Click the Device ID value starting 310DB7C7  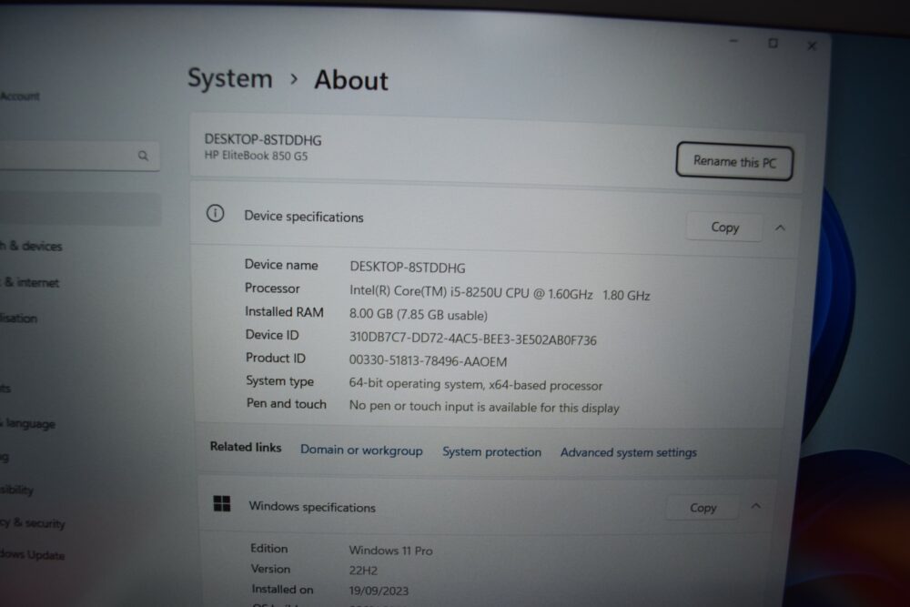[x=473, y=339]
